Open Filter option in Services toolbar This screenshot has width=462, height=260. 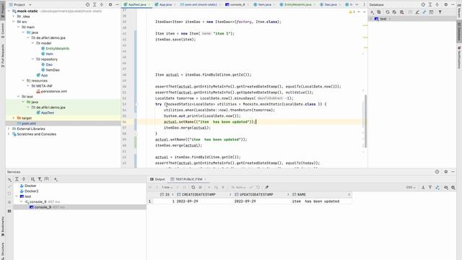[x=40, y=179]
